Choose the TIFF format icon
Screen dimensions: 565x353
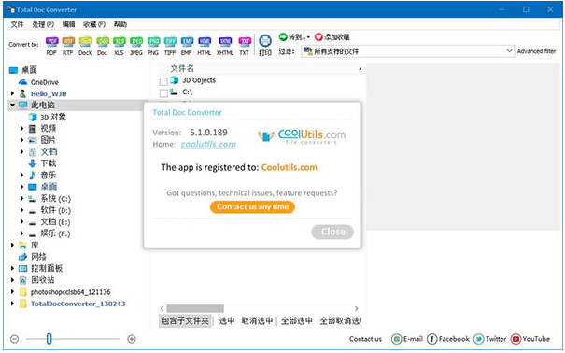pyautogui.click(x=170, y=42)
